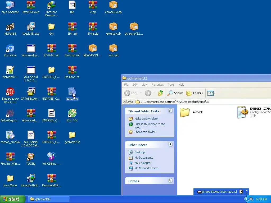The width and height of the screenshot is (271, 203).
Task: Open language bar help icon
Action: [241, 192]
